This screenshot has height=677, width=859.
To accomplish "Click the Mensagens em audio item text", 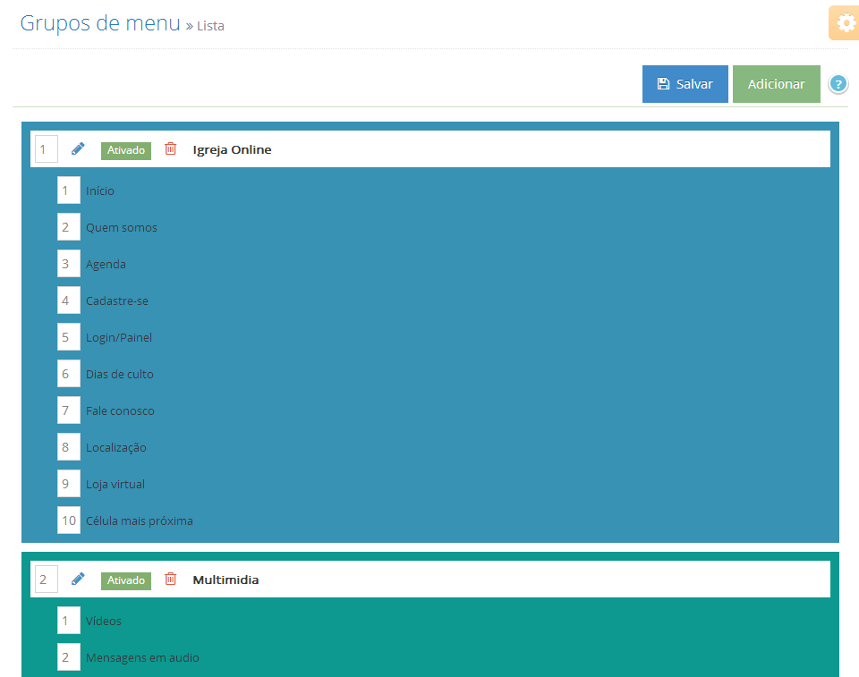I will 142,658.
